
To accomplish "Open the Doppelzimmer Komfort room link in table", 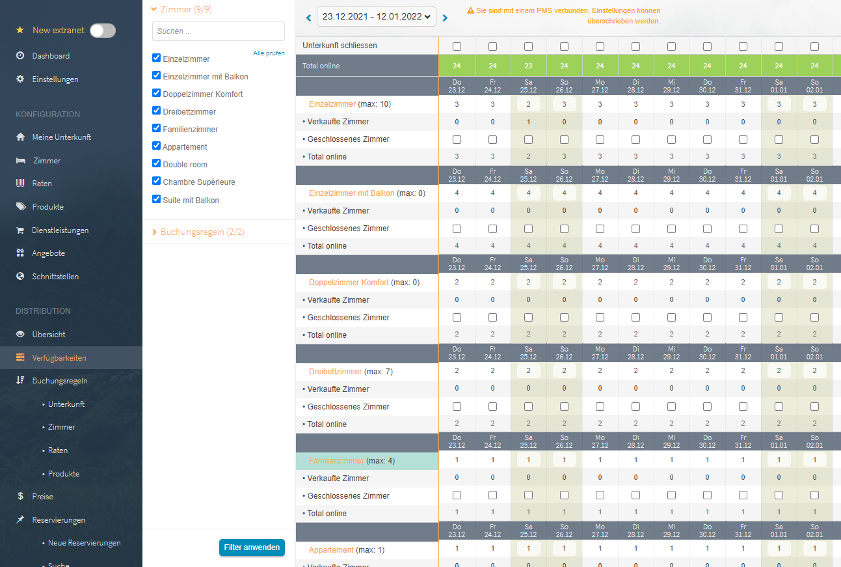I will point(349,283).
